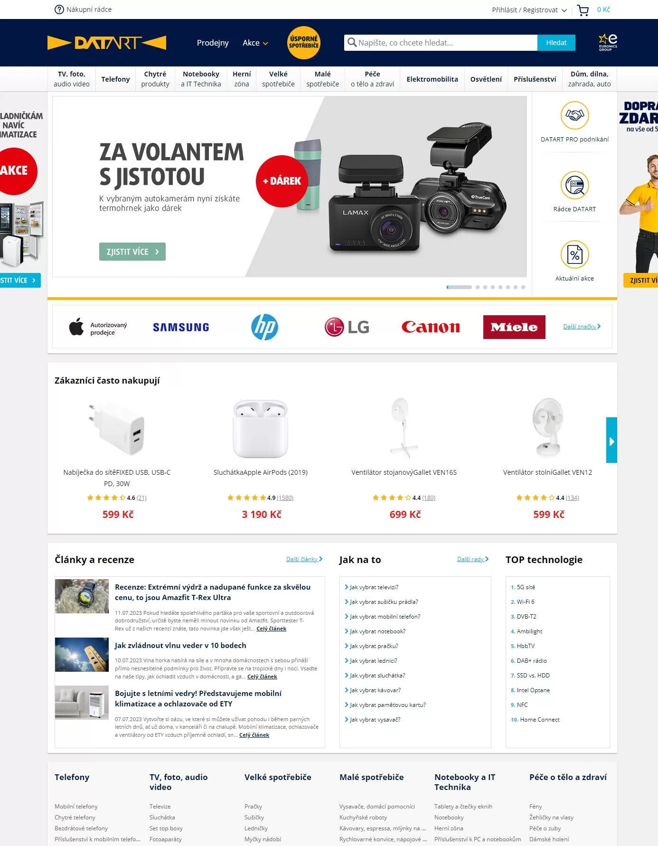Open the Aktuální akce percent icon
The image size is (658, 846).
click(x=574, y=254)
